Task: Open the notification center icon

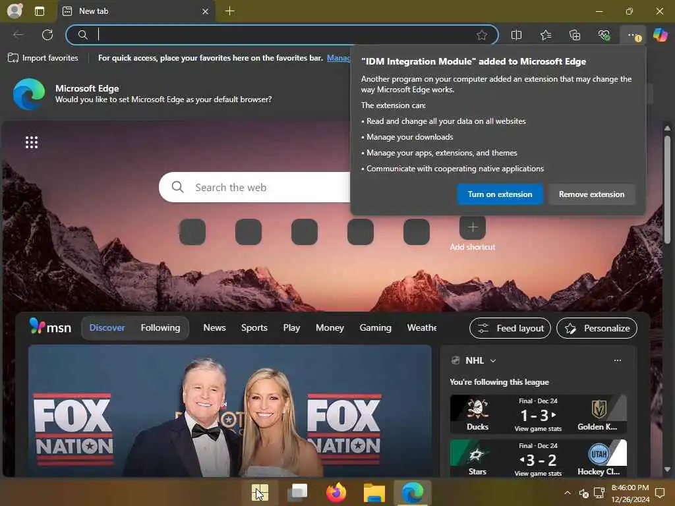Action: click(660, 493)
